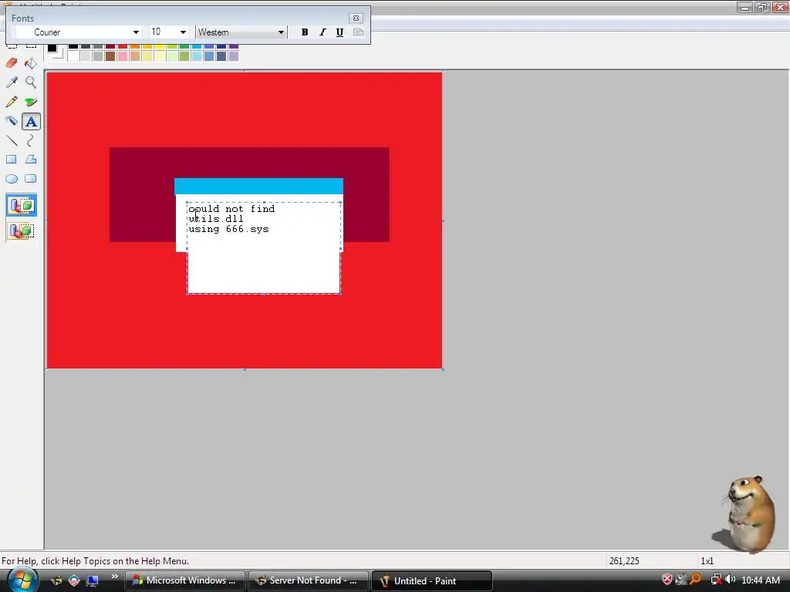The width and height of the screenshot is (790, 592).
Task: Toggle Underline in Fonts toolbar
Action: pos(339,32)
